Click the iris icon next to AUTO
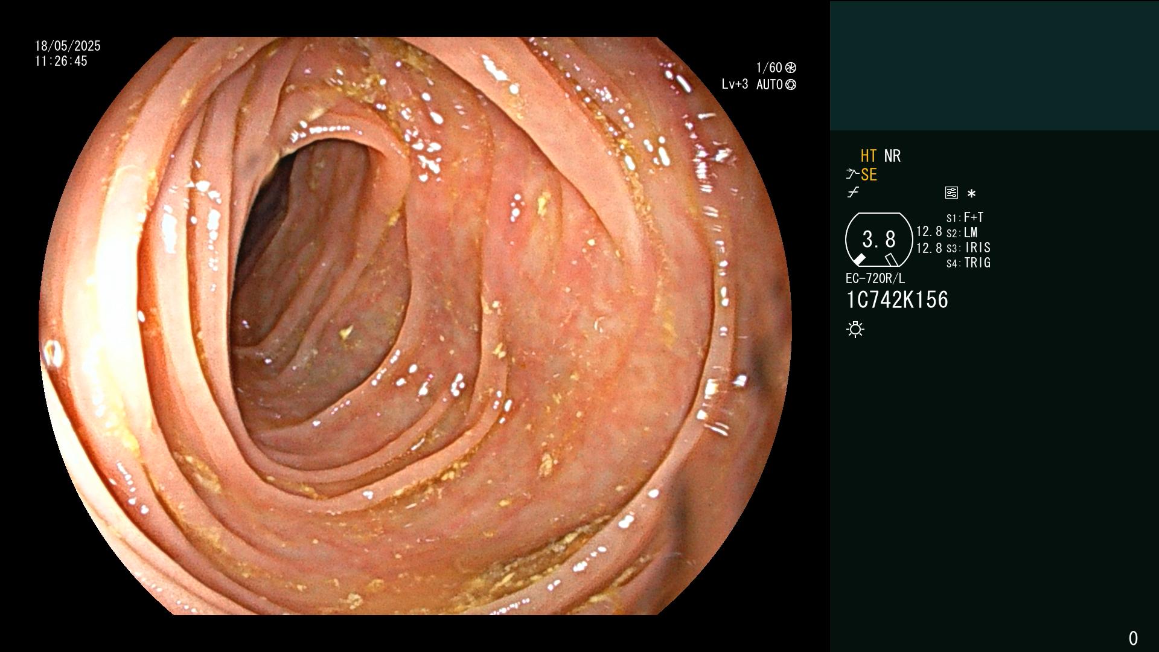Screen dimensions: 1159x652 click(791, 85)
